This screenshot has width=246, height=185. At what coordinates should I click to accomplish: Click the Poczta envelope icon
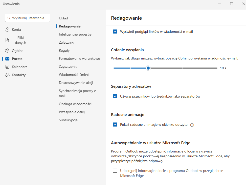click(7, 59)
